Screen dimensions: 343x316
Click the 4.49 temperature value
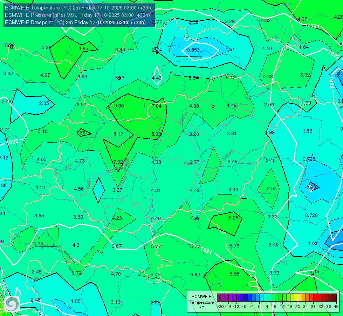point(195,190)
